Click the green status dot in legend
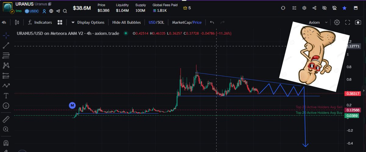Viewport: 366px width, 152px height. tap(126, 33)
